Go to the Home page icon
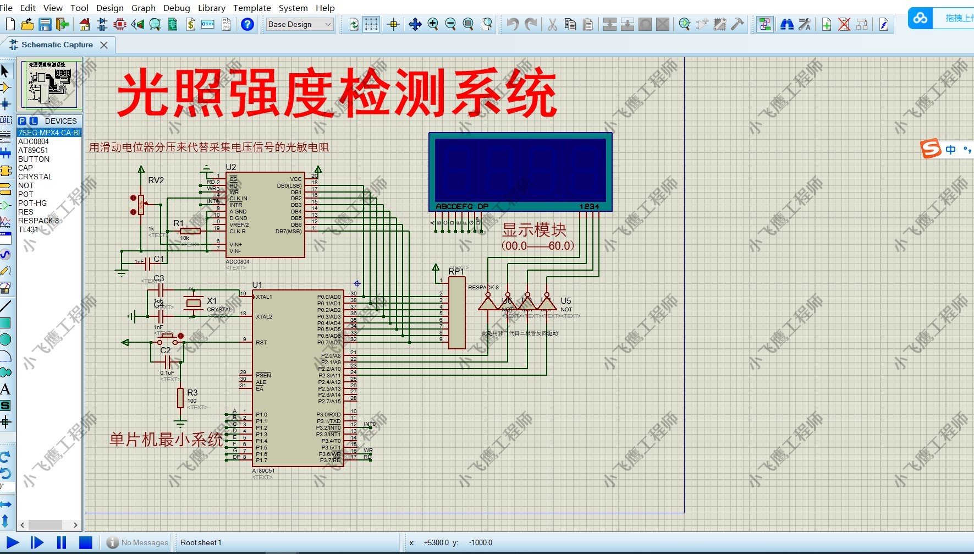The height and width of the screenshot is (554, 974). (x=85, y=24)
